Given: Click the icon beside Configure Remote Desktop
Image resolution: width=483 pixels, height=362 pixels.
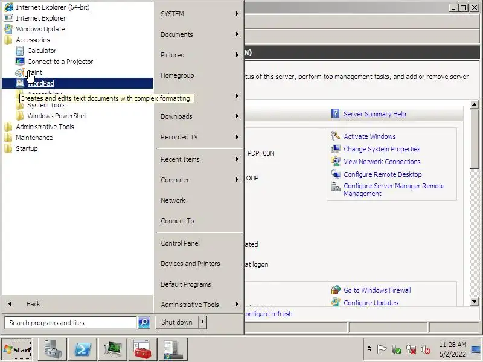Looking at the screenshot, I should coord(336,174).
